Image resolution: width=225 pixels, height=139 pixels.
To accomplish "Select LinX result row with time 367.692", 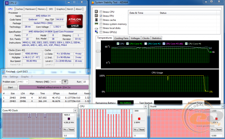I will (x=46, y=97).
